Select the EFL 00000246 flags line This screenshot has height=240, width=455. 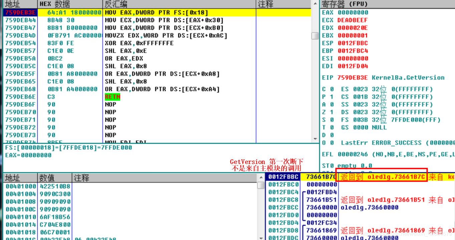388,154
